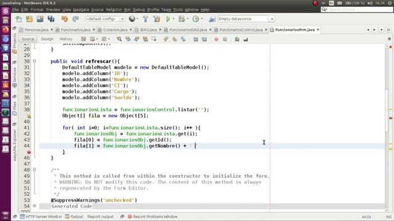This screenshot has width=394, height=221.
Task: Click the Stop Macro Recording icon
Action: click(x=225, y=39)
